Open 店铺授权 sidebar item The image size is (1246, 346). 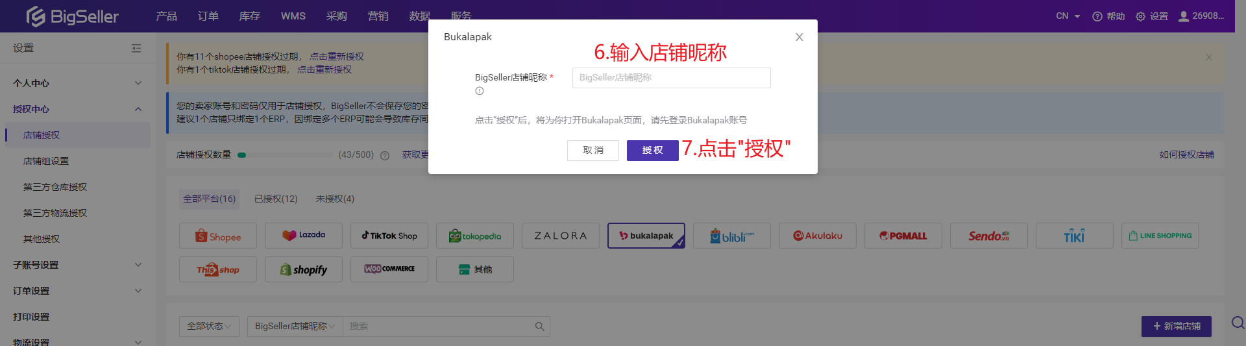[x=78, y=135]
